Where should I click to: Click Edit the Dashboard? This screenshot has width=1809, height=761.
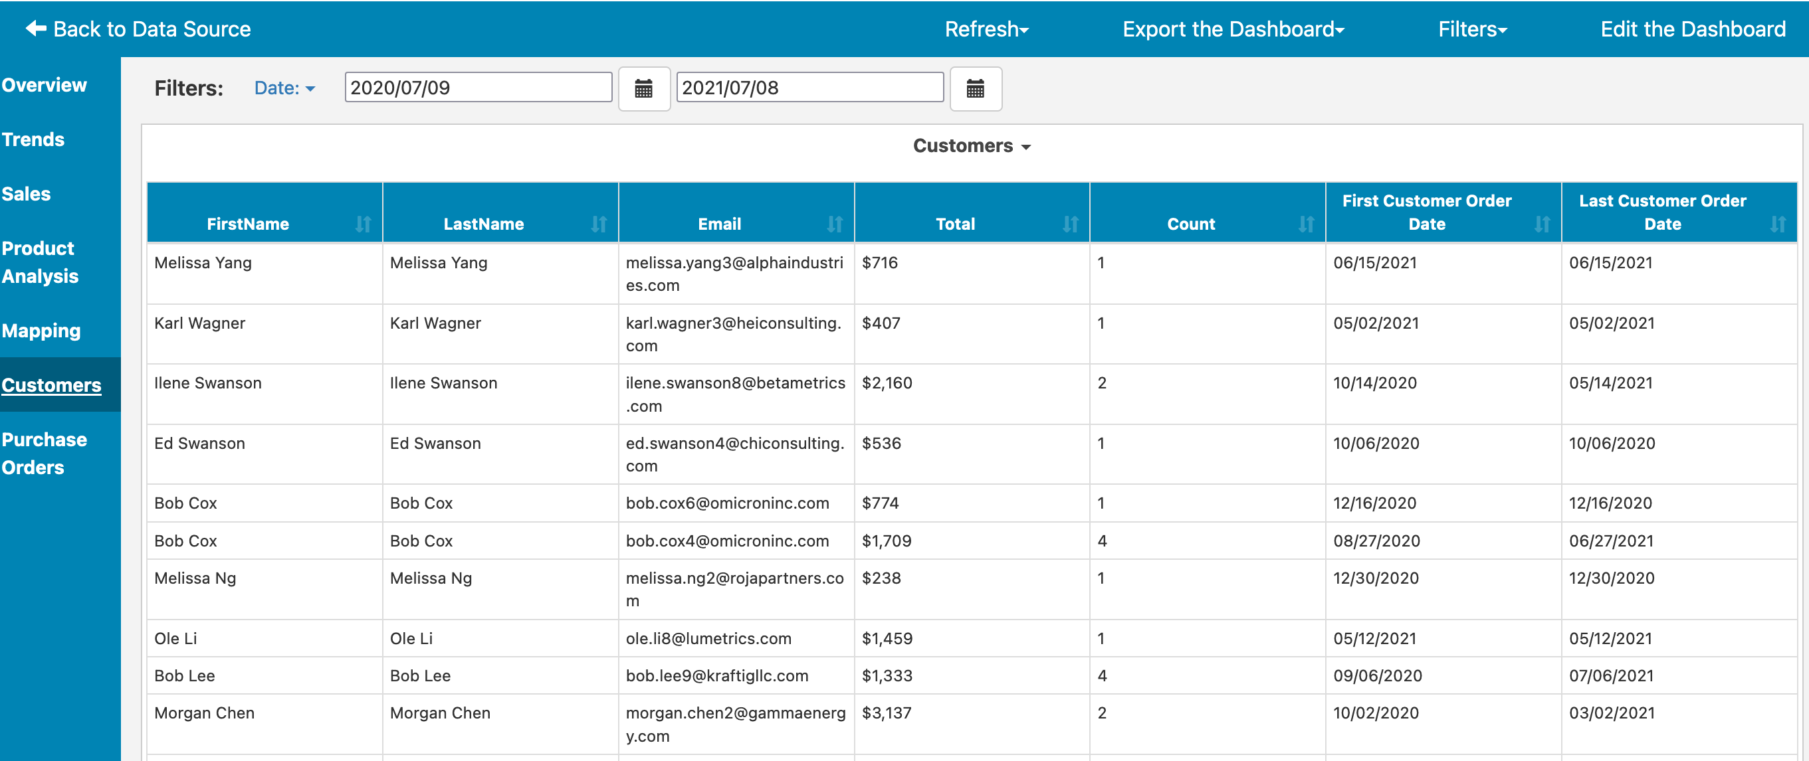pos(1693,29)
